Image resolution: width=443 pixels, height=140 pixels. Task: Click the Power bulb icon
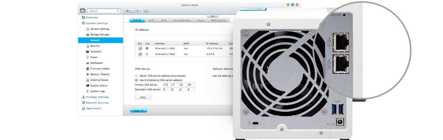87,57
